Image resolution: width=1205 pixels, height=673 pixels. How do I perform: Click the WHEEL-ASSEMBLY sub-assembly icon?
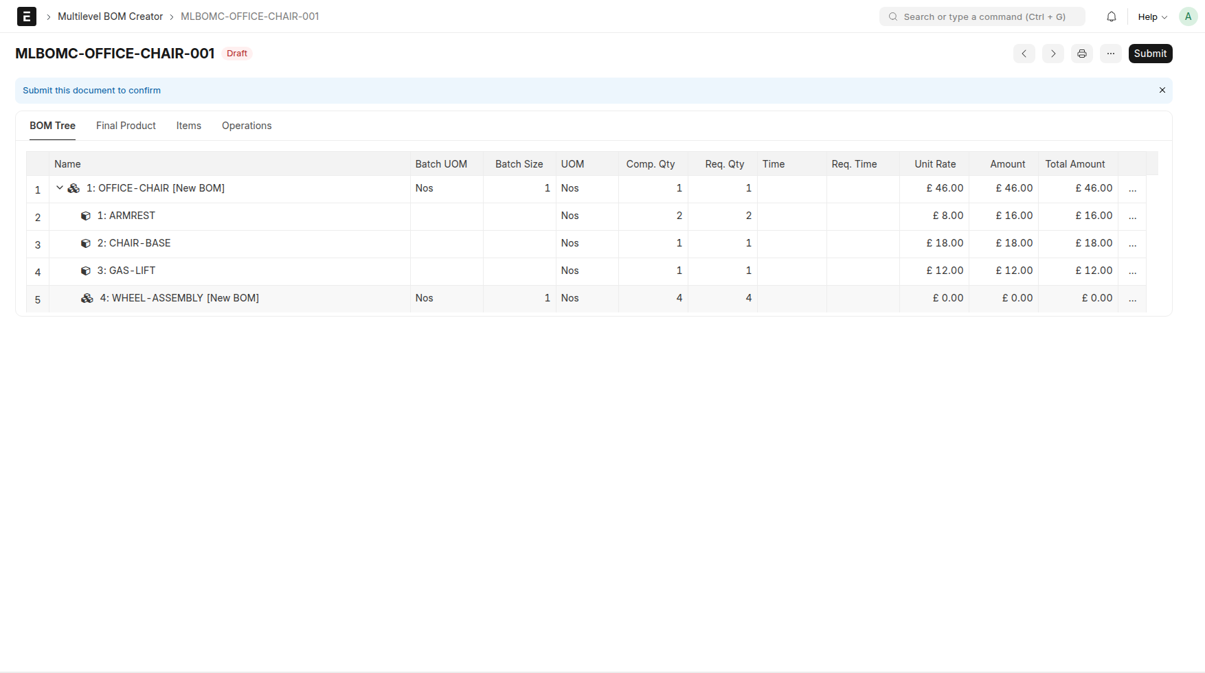pyautogui.click(x=87, y=298)
